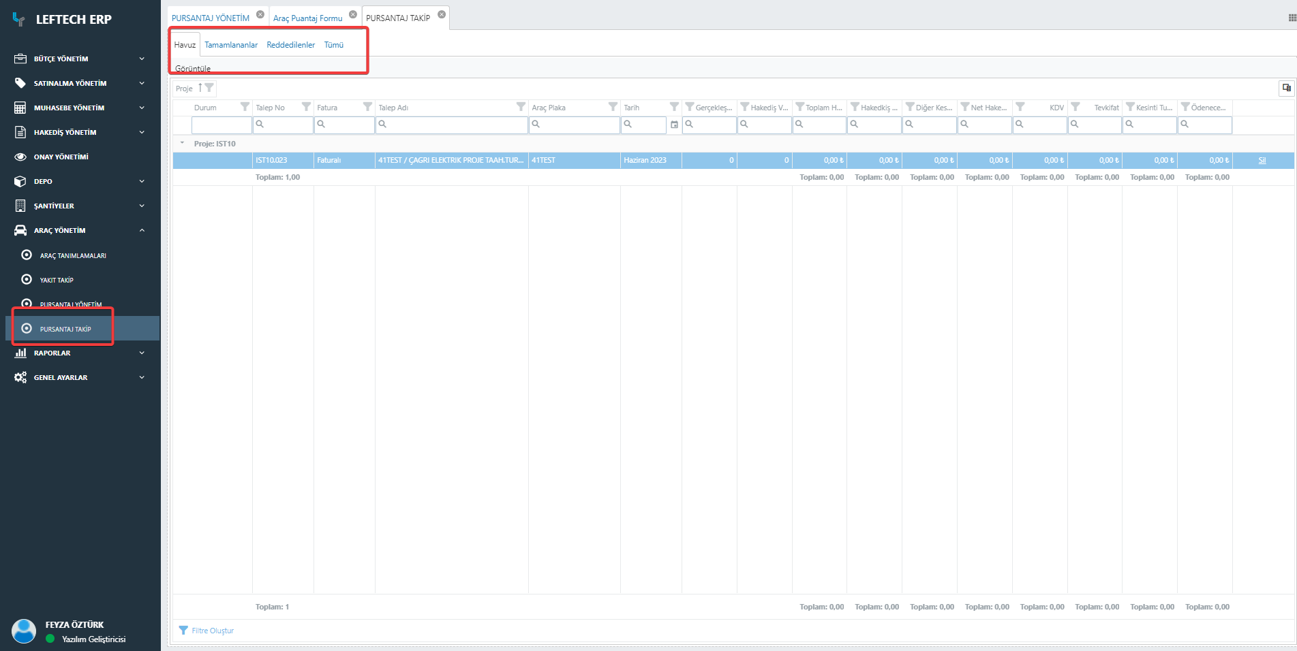Open Yakıt Takip in the sidebar
The height and width of the screenshot is (651, 1297).
[57, 280]
